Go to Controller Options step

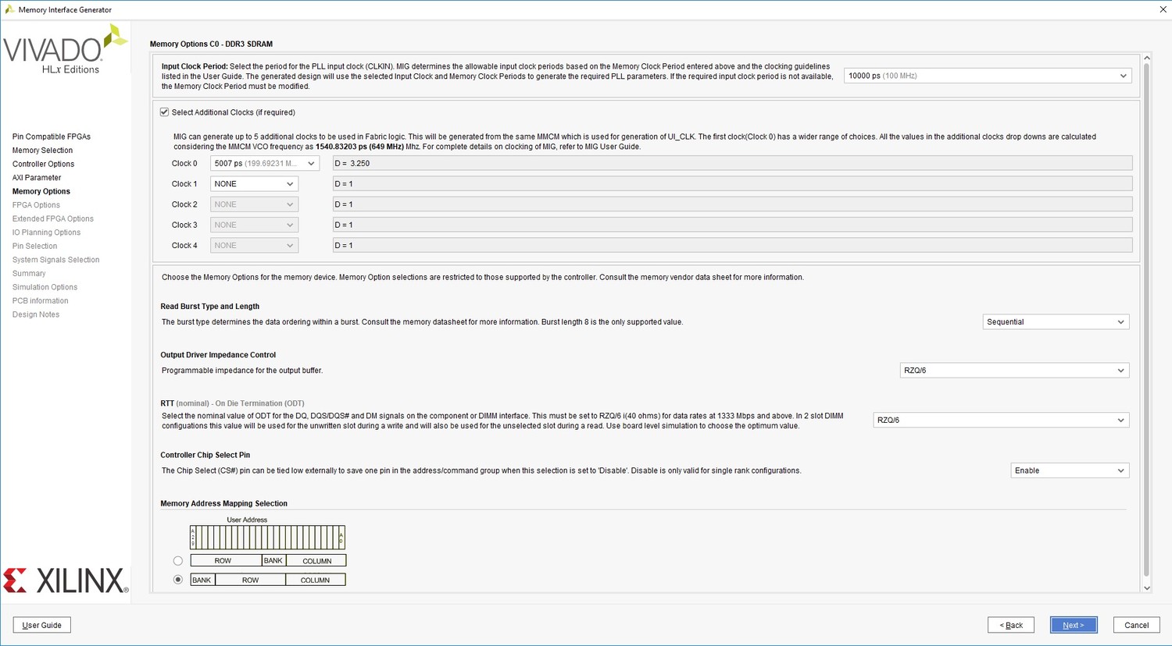click(43, 164)
